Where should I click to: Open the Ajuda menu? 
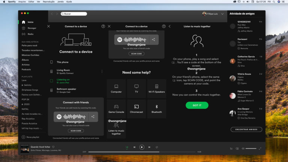pyautogui.click(x=69, y=1)
